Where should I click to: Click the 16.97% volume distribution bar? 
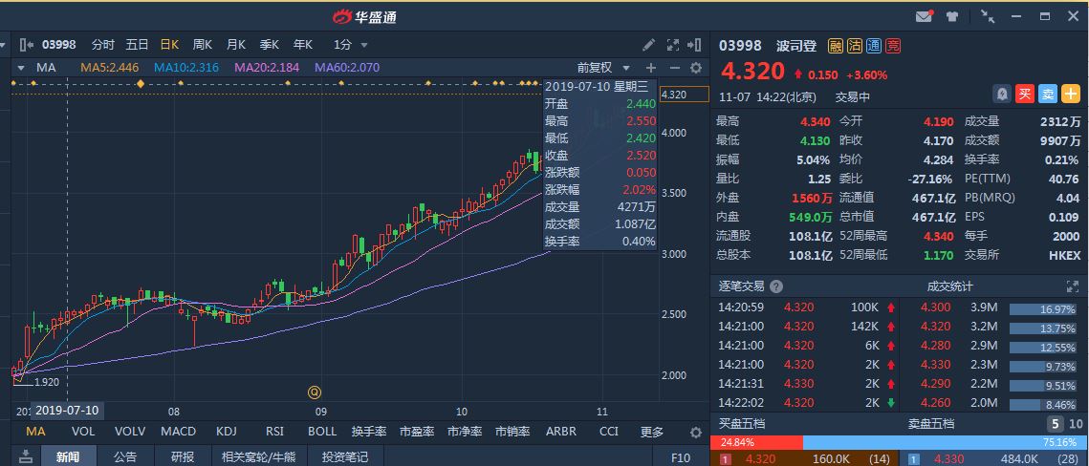[1042, 308]
